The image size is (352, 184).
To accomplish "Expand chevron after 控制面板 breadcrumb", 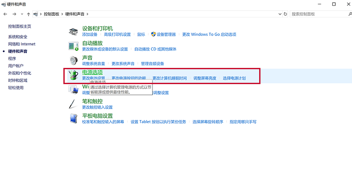I will pos(62,14).
